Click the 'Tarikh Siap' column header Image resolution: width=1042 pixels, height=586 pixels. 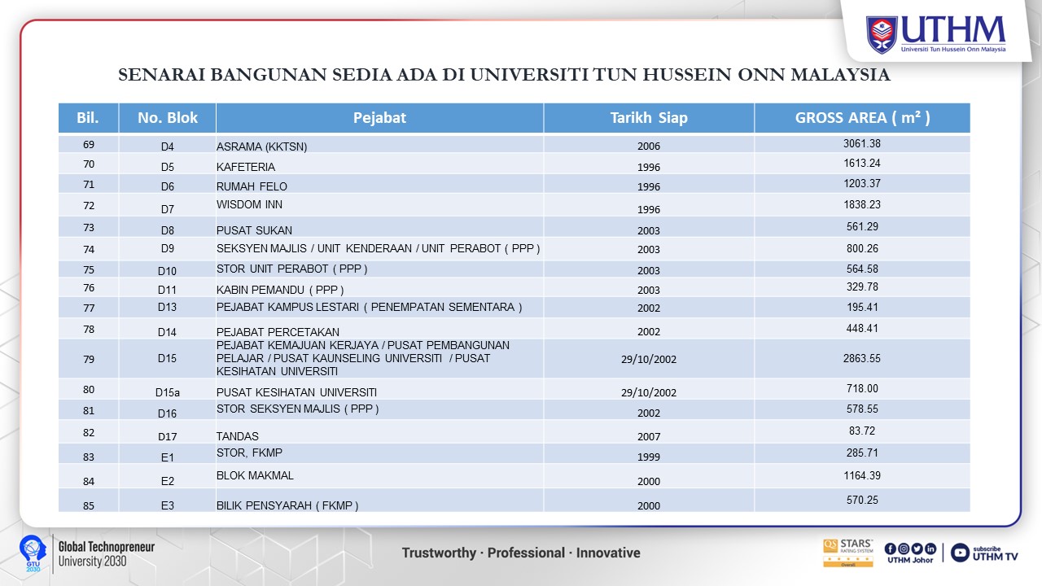[x=649, y=118]
